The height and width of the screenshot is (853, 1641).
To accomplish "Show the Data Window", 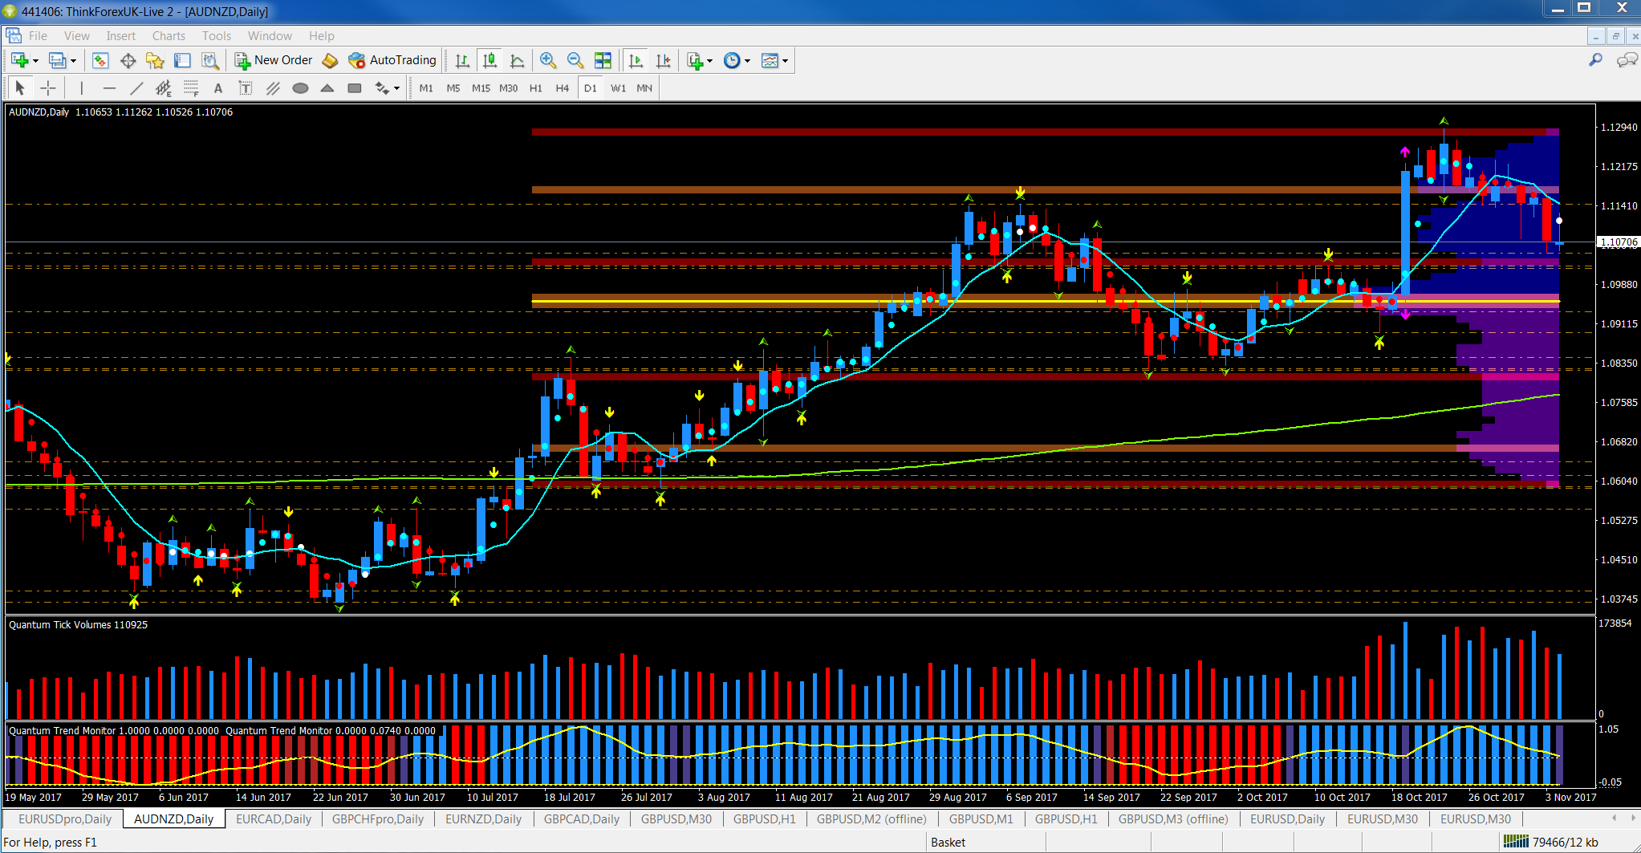I will click(x=128, y=60).
